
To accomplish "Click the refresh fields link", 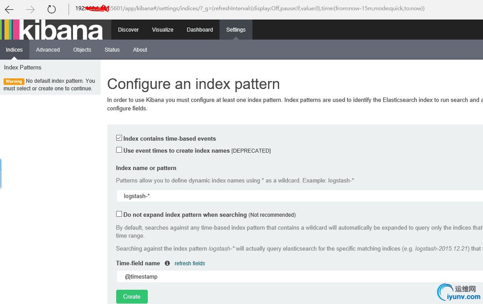I will [190, 263].
